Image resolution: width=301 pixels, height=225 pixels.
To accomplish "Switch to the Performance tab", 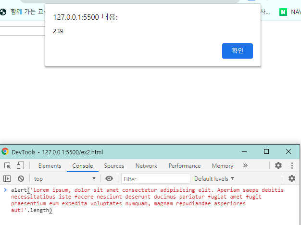I will (x=185, y=166).
